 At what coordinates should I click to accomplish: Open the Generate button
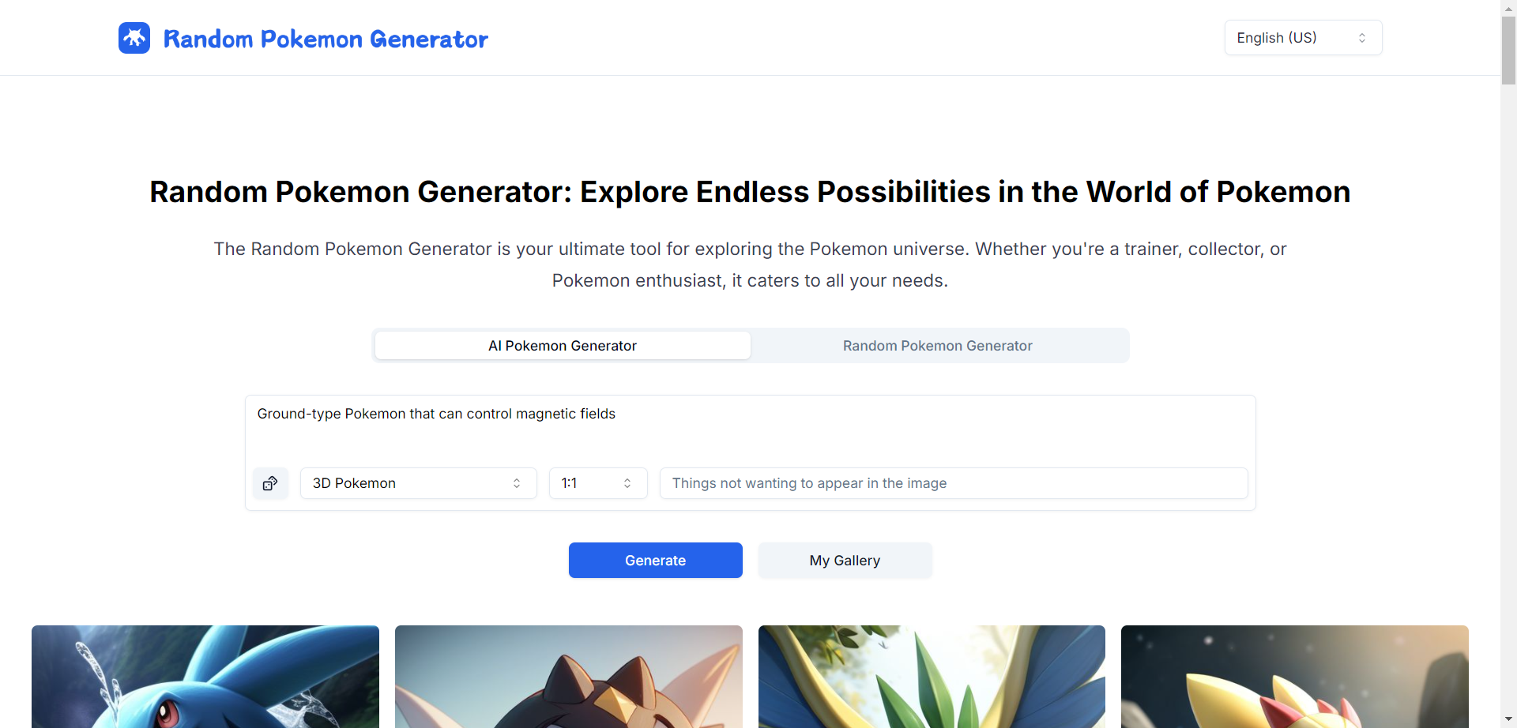pos(655,560)
